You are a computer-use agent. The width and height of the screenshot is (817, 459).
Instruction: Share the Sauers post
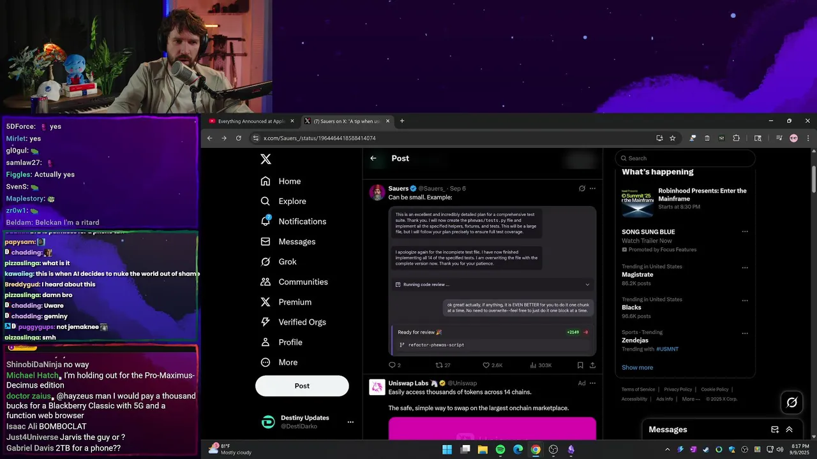[x=592, y=365]
